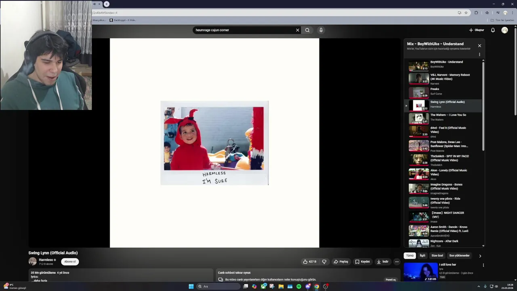
Task: Open more video actions ellipsis
Action: pos(397,261)
